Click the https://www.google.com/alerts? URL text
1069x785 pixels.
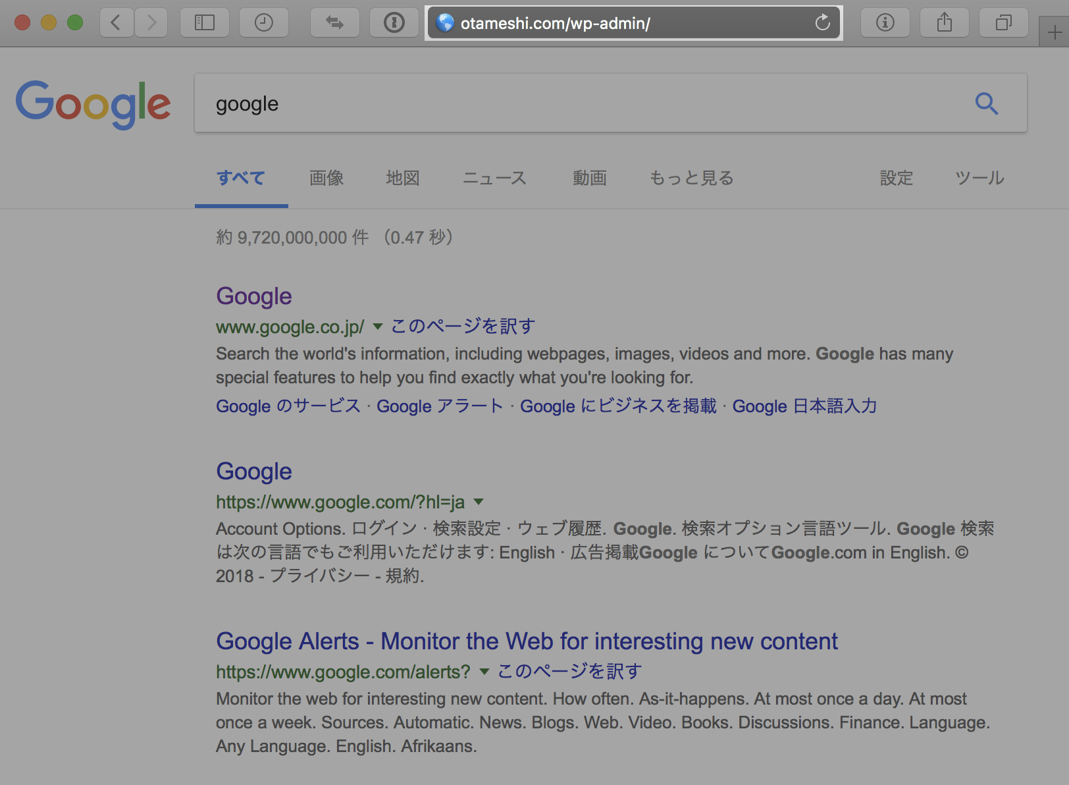point(343,672)
